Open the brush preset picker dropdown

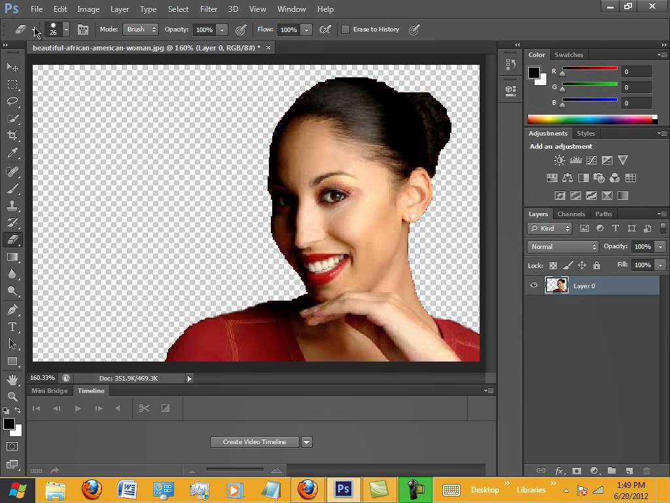click(x=66, y=29)
